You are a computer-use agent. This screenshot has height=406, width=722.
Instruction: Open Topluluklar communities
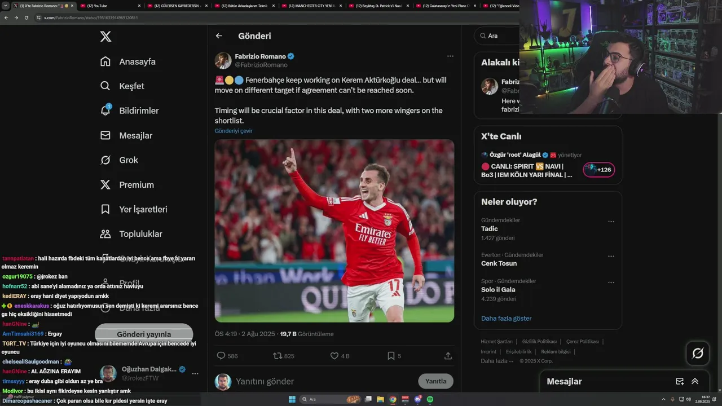[x=131, y=234]
